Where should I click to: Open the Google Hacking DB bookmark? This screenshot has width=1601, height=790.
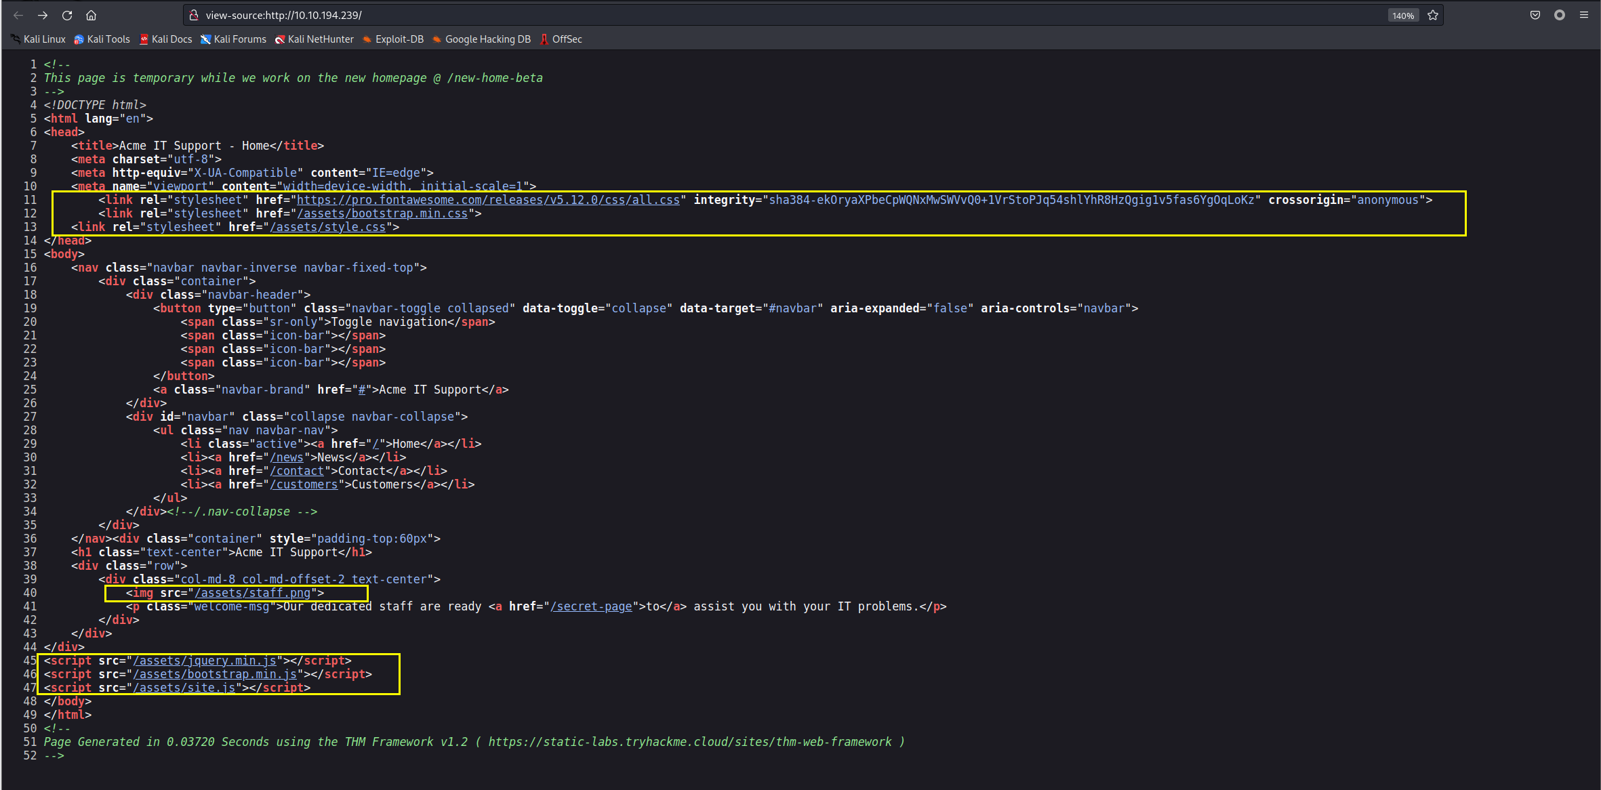coord(481,39)
